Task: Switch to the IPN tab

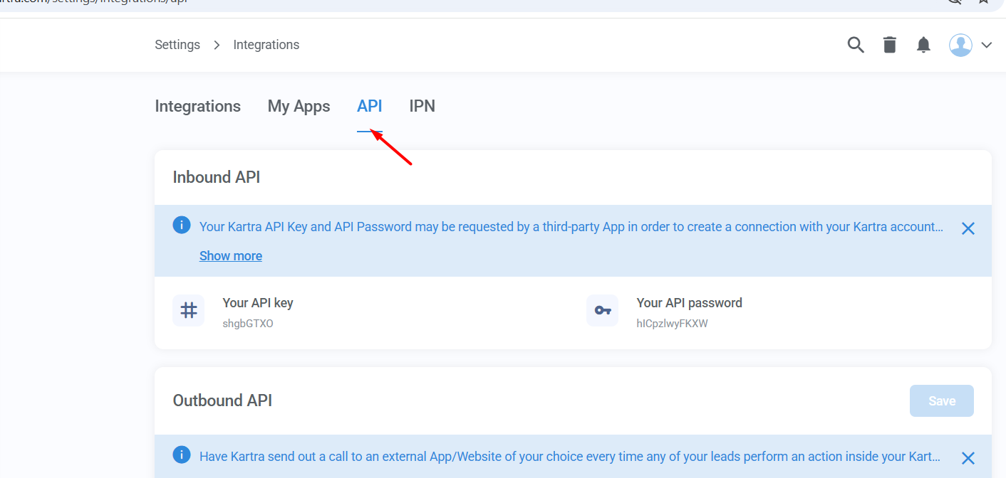Action: tap(422, 106)
